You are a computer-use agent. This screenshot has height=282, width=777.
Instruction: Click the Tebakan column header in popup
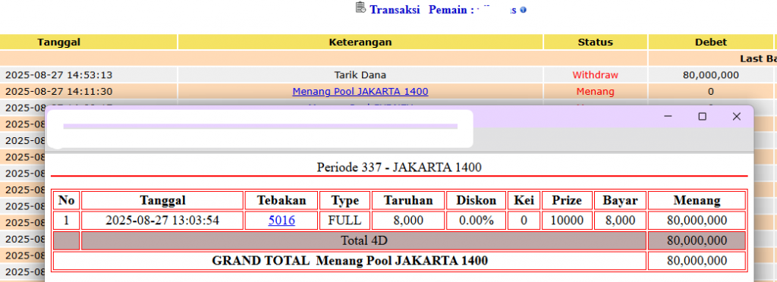282,200
